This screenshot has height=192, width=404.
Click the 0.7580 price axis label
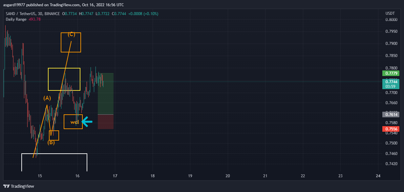391,123
